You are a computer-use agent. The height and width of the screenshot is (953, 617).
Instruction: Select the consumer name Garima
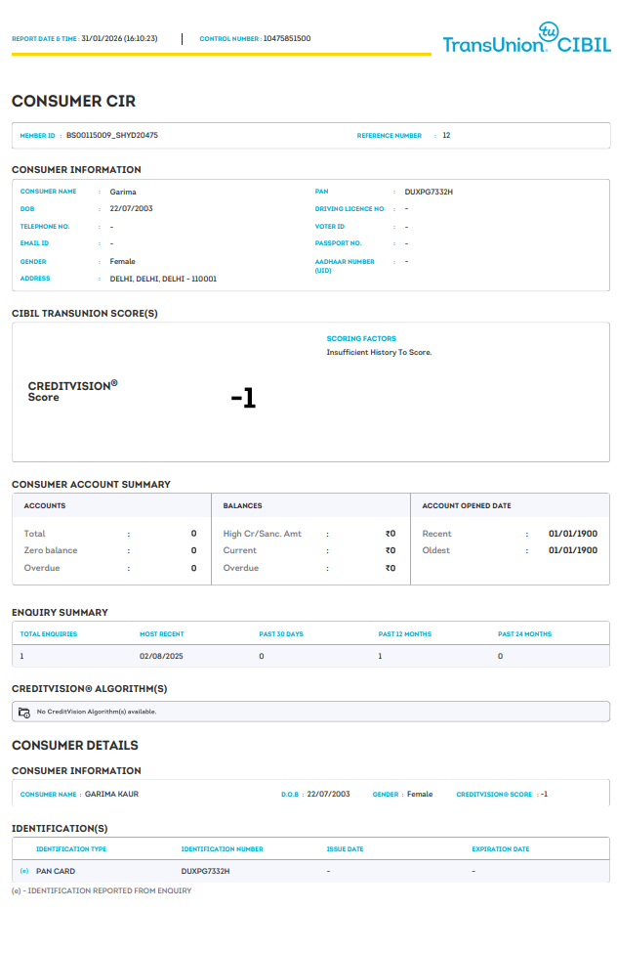(x=123, y=192)
